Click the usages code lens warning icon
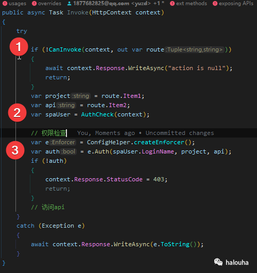 [5, 4]
